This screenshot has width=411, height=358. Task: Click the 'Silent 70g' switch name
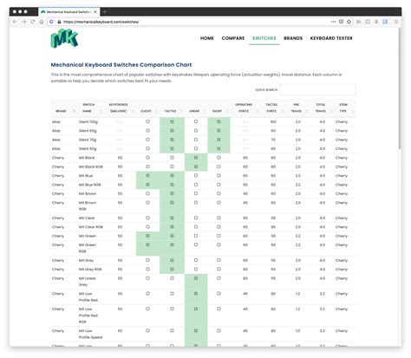tap(88, 140)
